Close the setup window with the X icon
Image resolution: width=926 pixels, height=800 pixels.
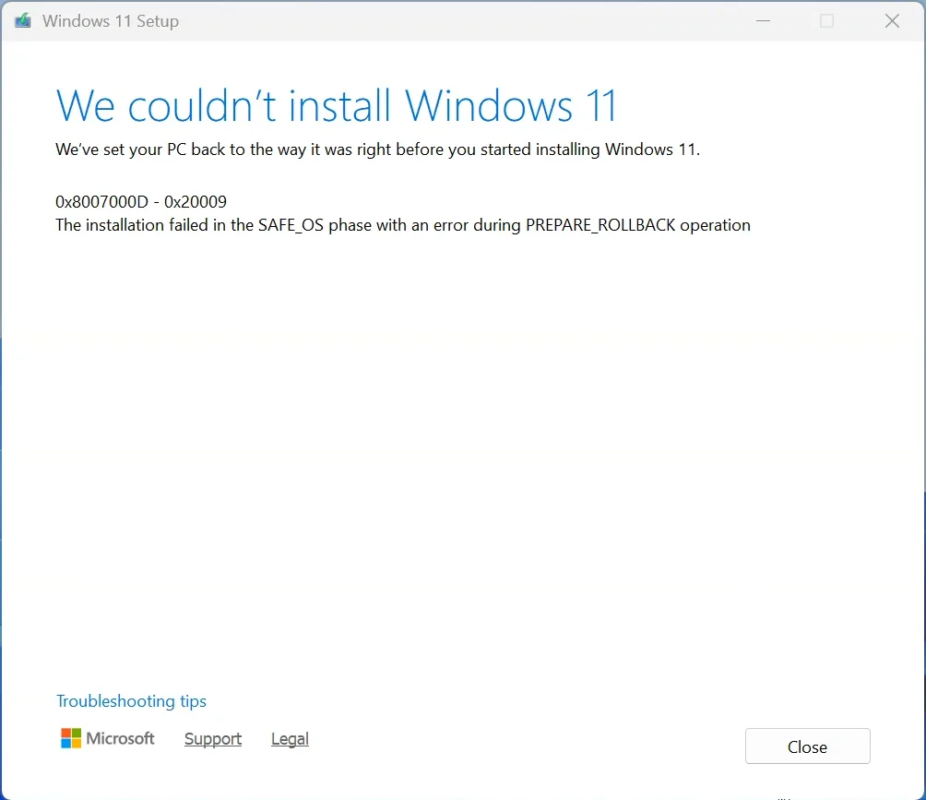coord(892,20)
